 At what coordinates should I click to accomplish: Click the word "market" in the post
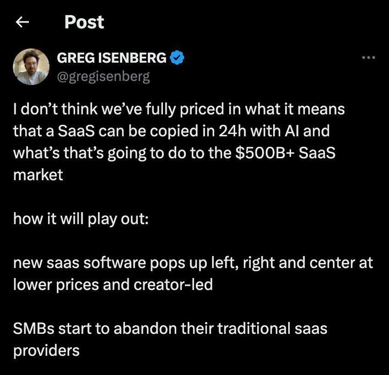point(38,175)
